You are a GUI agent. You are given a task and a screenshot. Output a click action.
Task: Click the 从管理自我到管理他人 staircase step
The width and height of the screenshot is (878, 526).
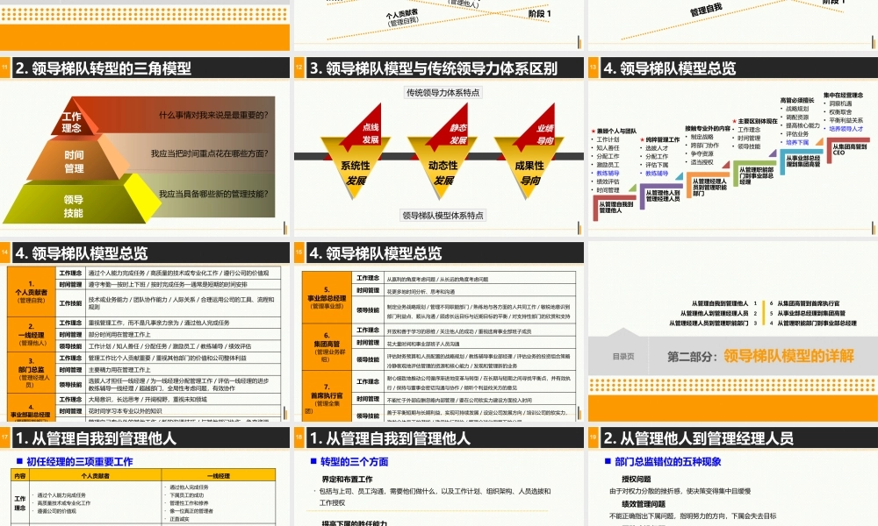coord(616,208)
